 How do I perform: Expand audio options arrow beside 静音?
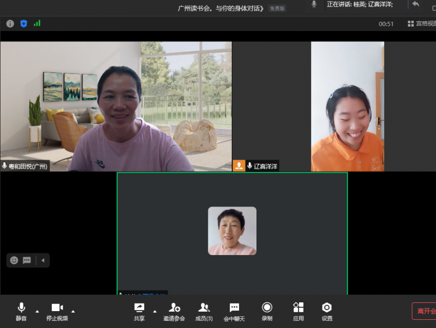(x=37, y=311)
